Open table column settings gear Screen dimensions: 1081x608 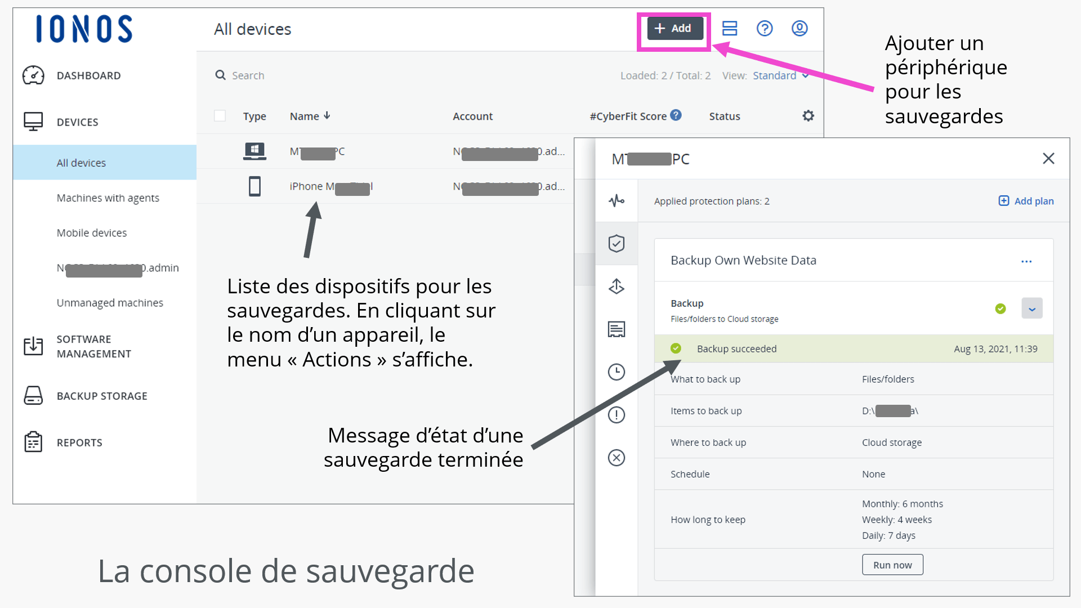pos(808,116)
